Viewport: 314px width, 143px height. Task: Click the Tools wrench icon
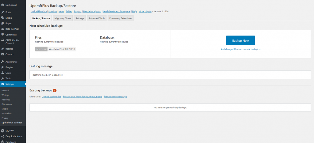point(2,78)
